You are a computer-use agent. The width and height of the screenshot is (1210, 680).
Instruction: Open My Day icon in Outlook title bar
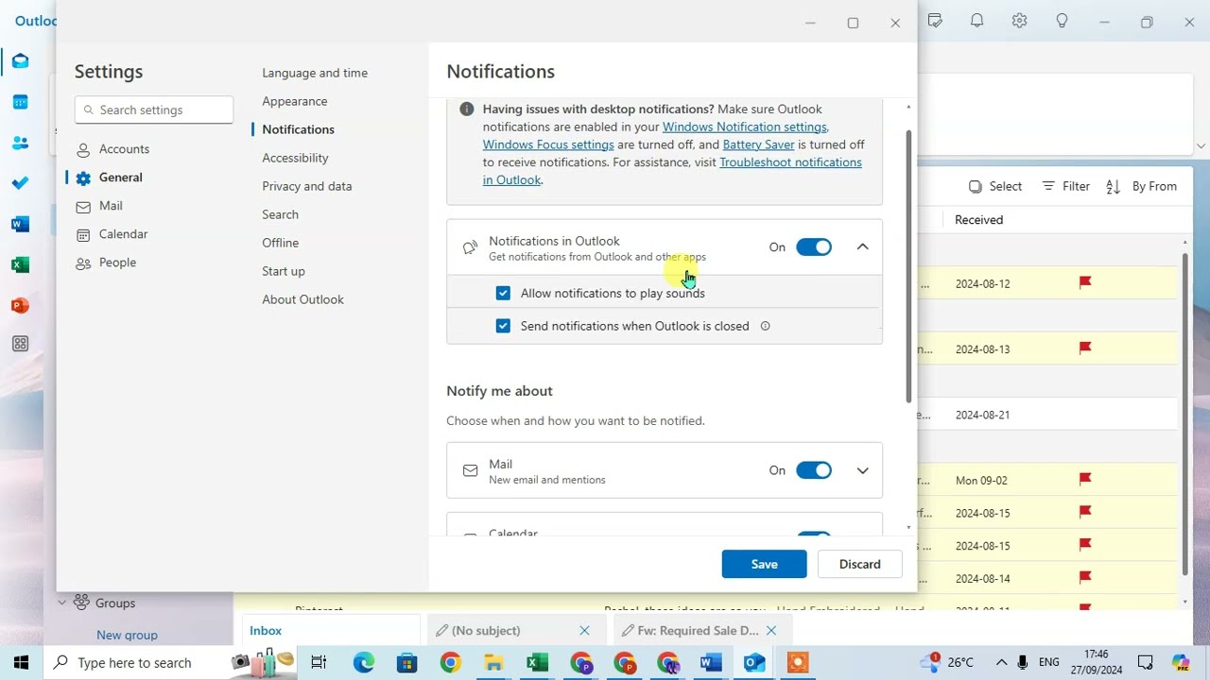point(935,21)
